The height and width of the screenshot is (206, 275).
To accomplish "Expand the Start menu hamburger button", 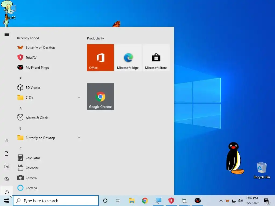I will click(x=7, y=35).
